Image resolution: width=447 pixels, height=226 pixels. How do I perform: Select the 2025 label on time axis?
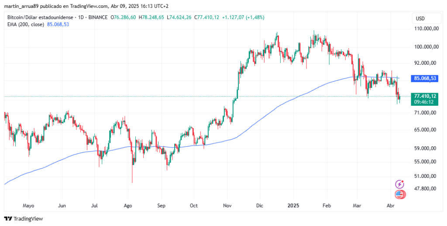click(294, 205)
